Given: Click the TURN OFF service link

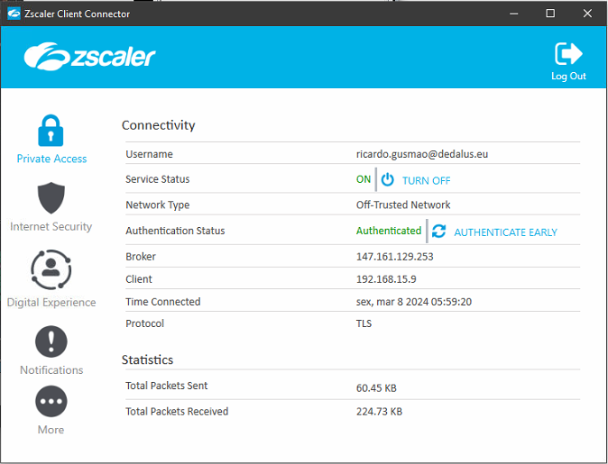Looking at the screenshot, I should pos(426,180).
